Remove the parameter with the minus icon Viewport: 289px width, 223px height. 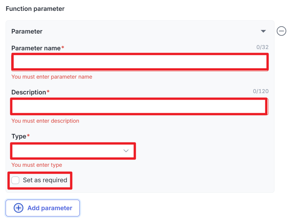(281, 31)
